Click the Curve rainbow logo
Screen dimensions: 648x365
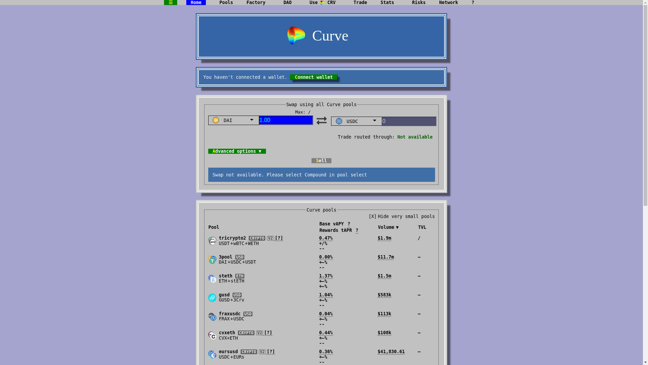pos(296,35)
